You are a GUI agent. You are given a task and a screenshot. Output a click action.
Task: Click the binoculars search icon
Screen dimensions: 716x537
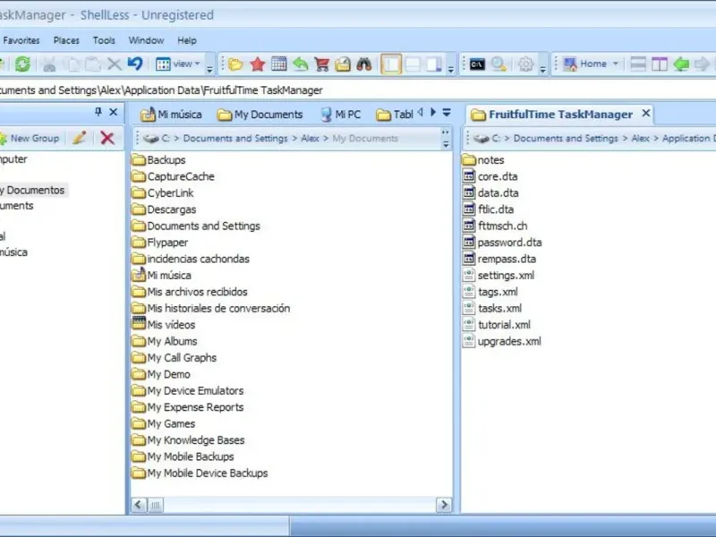364,64
